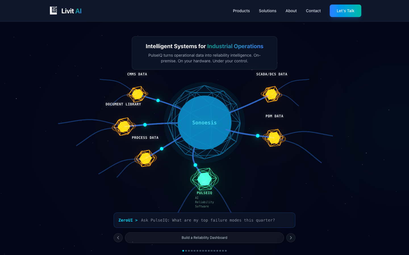Select the green PulseIQ node
This screenshot has width=409, height=255.
click(x=204, y=179)
